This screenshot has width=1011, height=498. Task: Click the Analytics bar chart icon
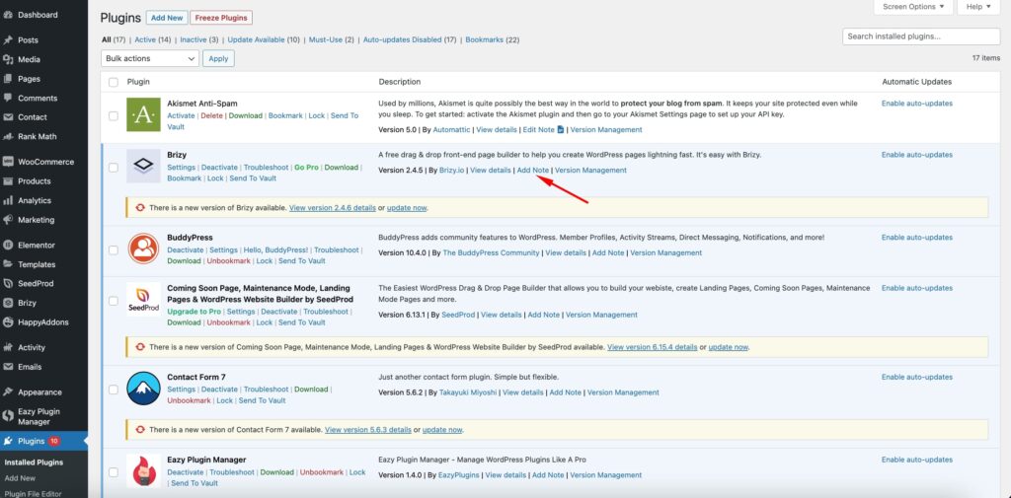tap(8, 200)
